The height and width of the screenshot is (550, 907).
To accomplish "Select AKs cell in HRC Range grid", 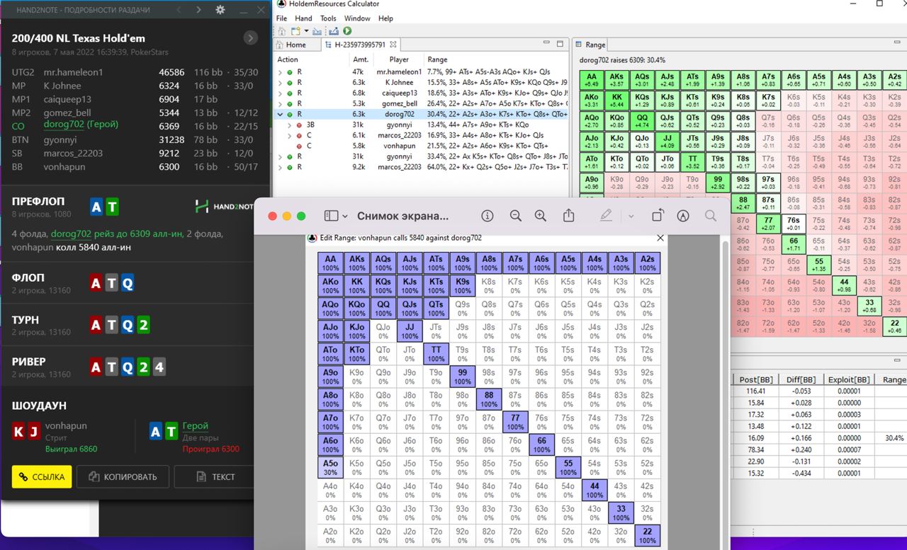I will (617, 81).
